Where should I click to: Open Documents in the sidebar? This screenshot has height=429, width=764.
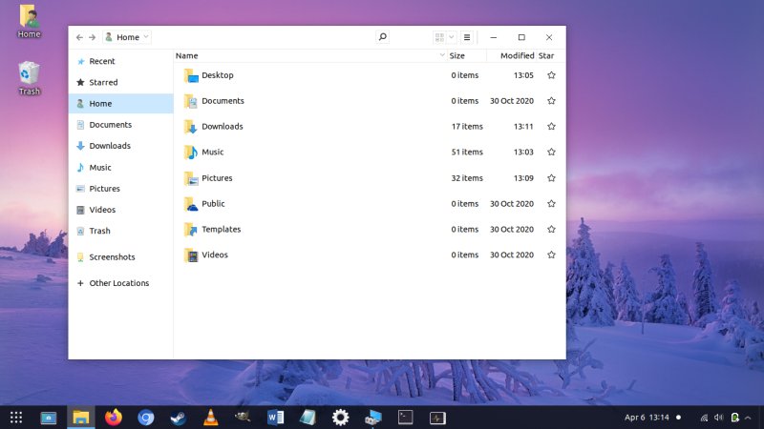(121, 125)
